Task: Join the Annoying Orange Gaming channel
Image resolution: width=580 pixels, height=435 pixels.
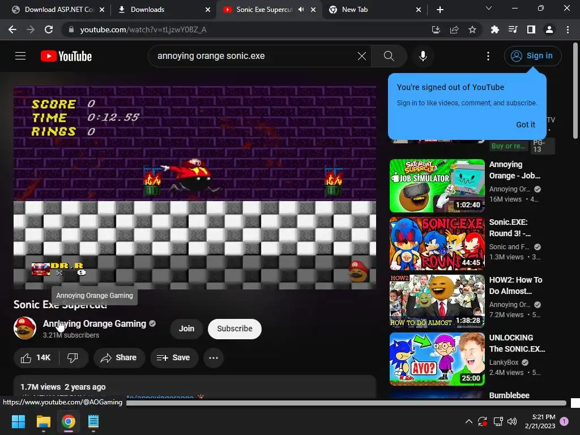Action: pos(186,329)
